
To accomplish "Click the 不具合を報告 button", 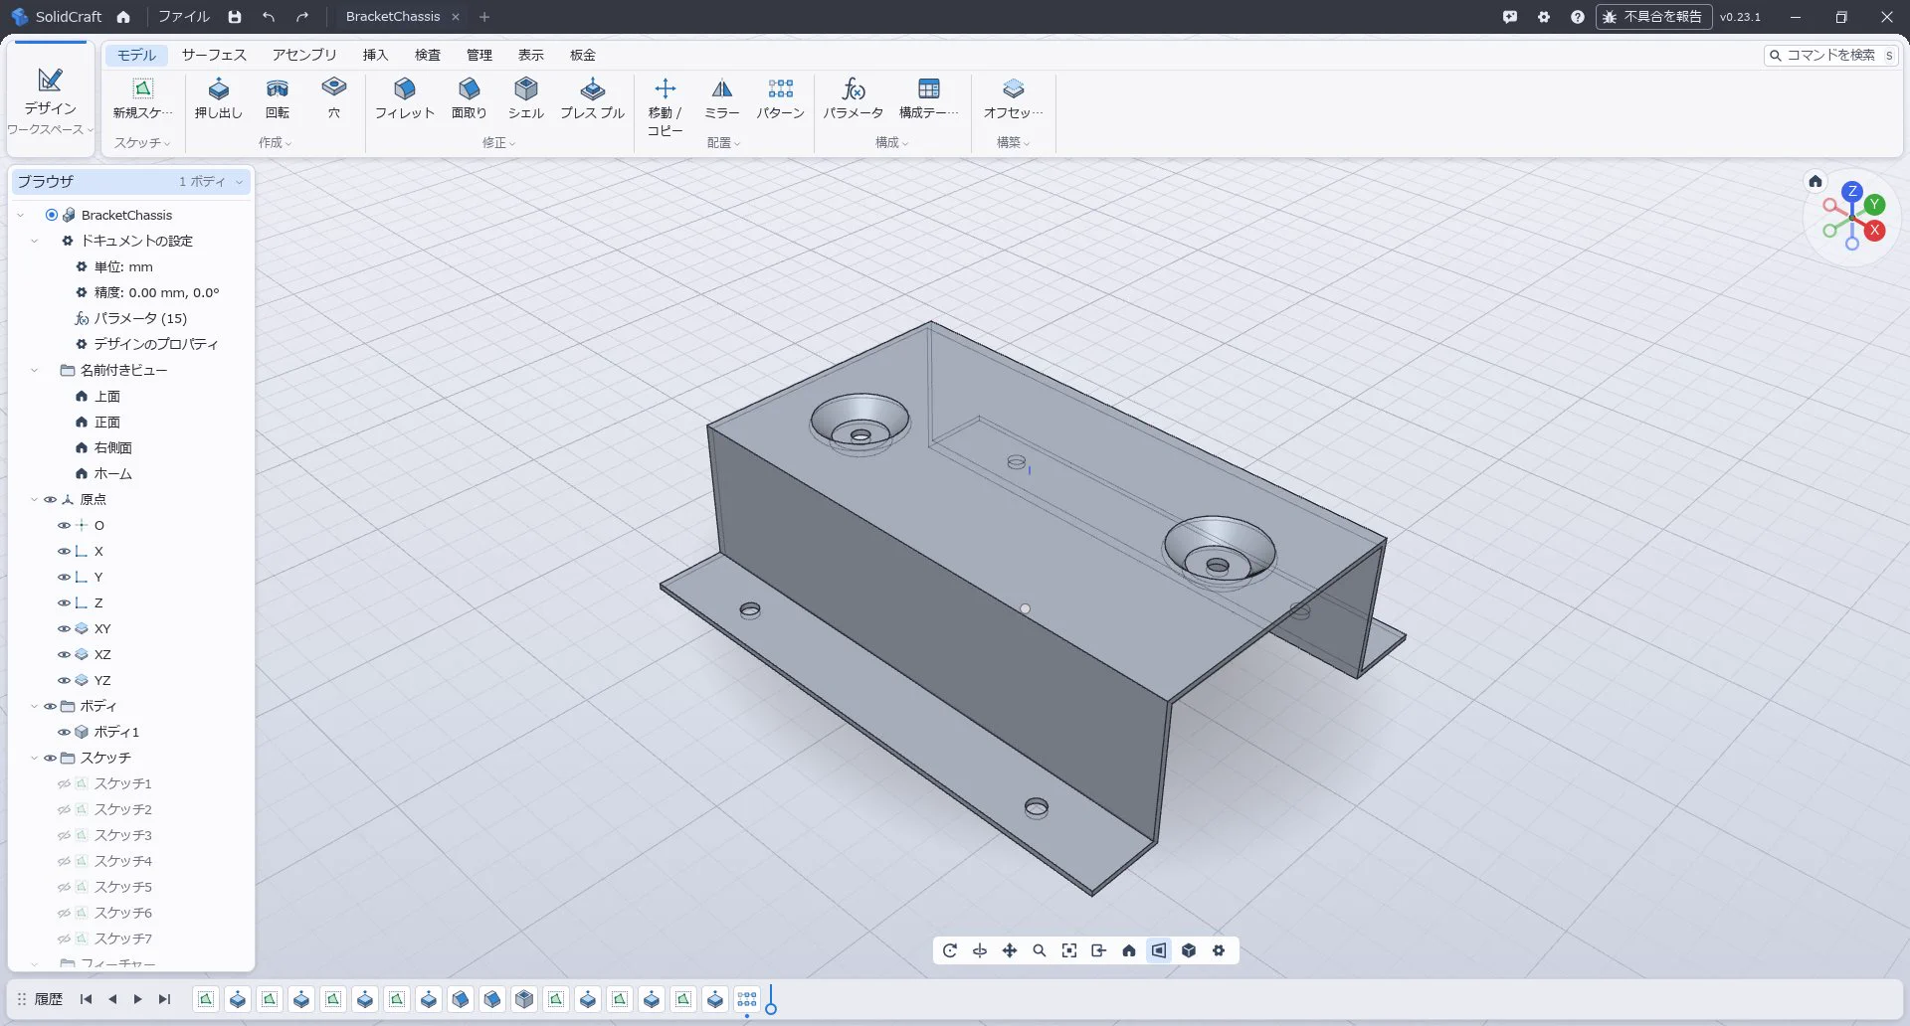I will (1653, 17).
